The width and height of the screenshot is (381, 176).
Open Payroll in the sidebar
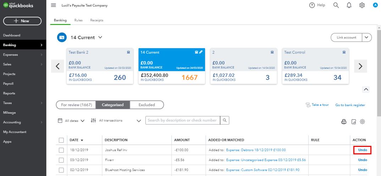pyautogui.click(x=8, y=84)
